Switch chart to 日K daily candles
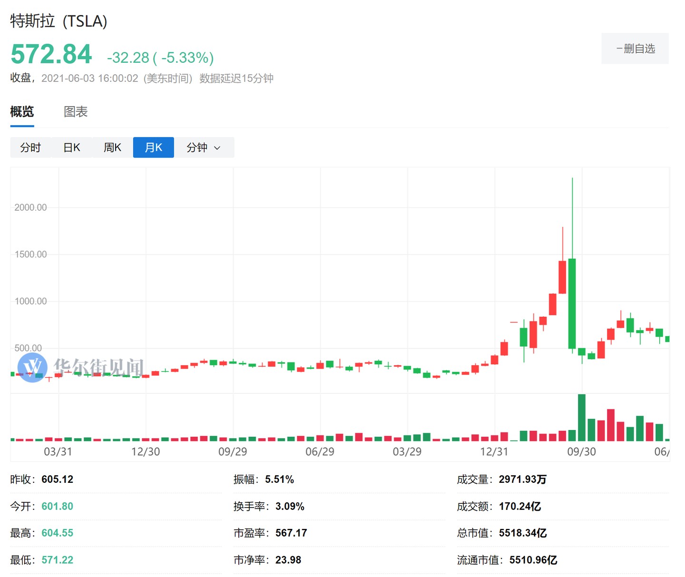The image size is (685, 577). [71, 147]
